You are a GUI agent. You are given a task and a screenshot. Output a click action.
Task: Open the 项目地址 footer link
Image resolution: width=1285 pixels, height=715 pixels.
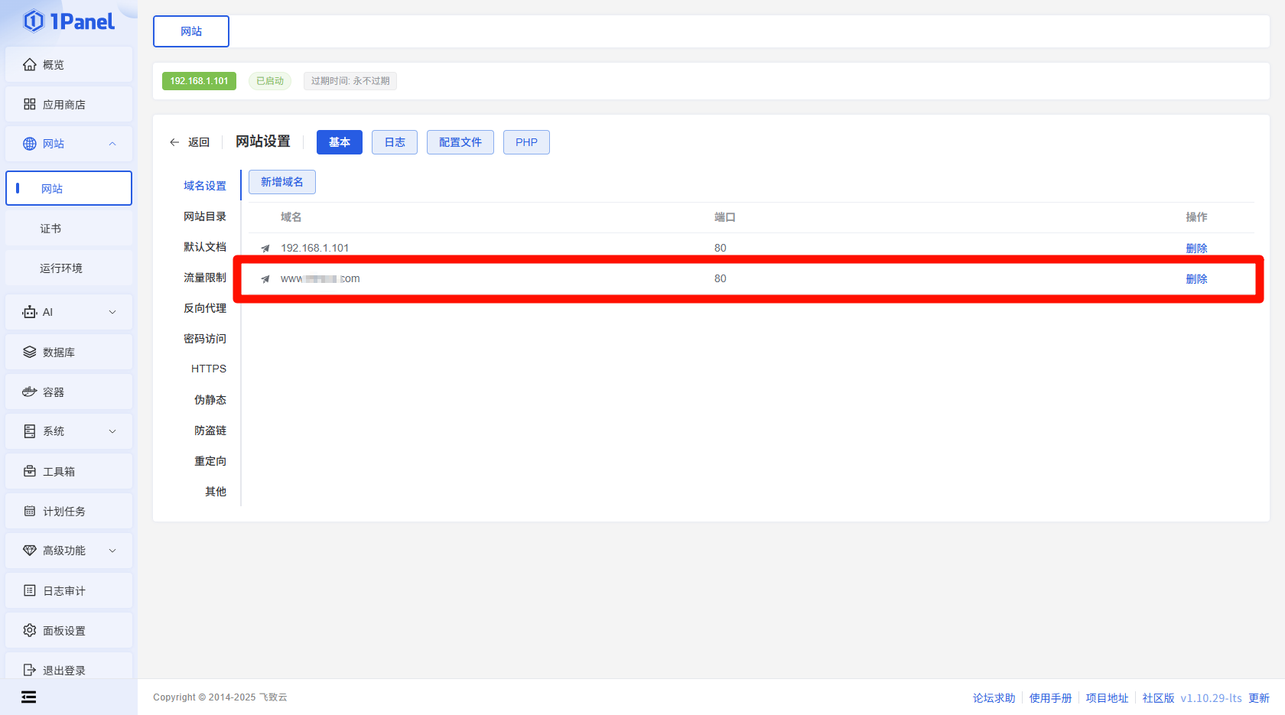pyautogui.click(x=1108, y=698)
